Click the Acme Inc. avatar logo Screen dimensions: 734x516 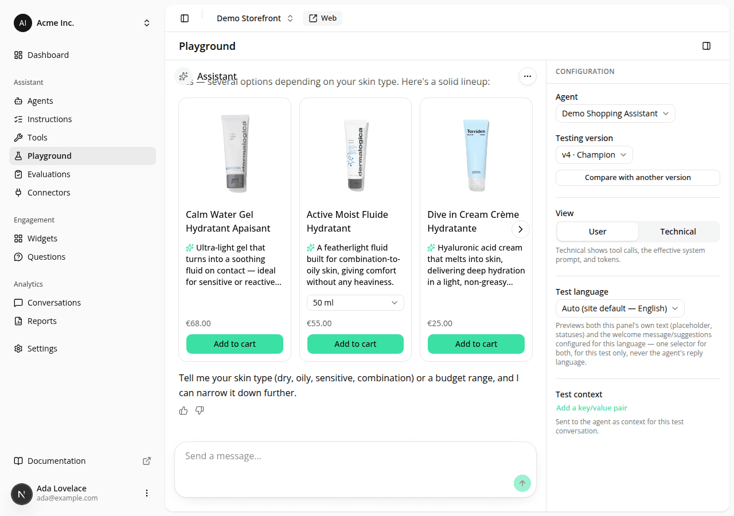coord(23,23)
